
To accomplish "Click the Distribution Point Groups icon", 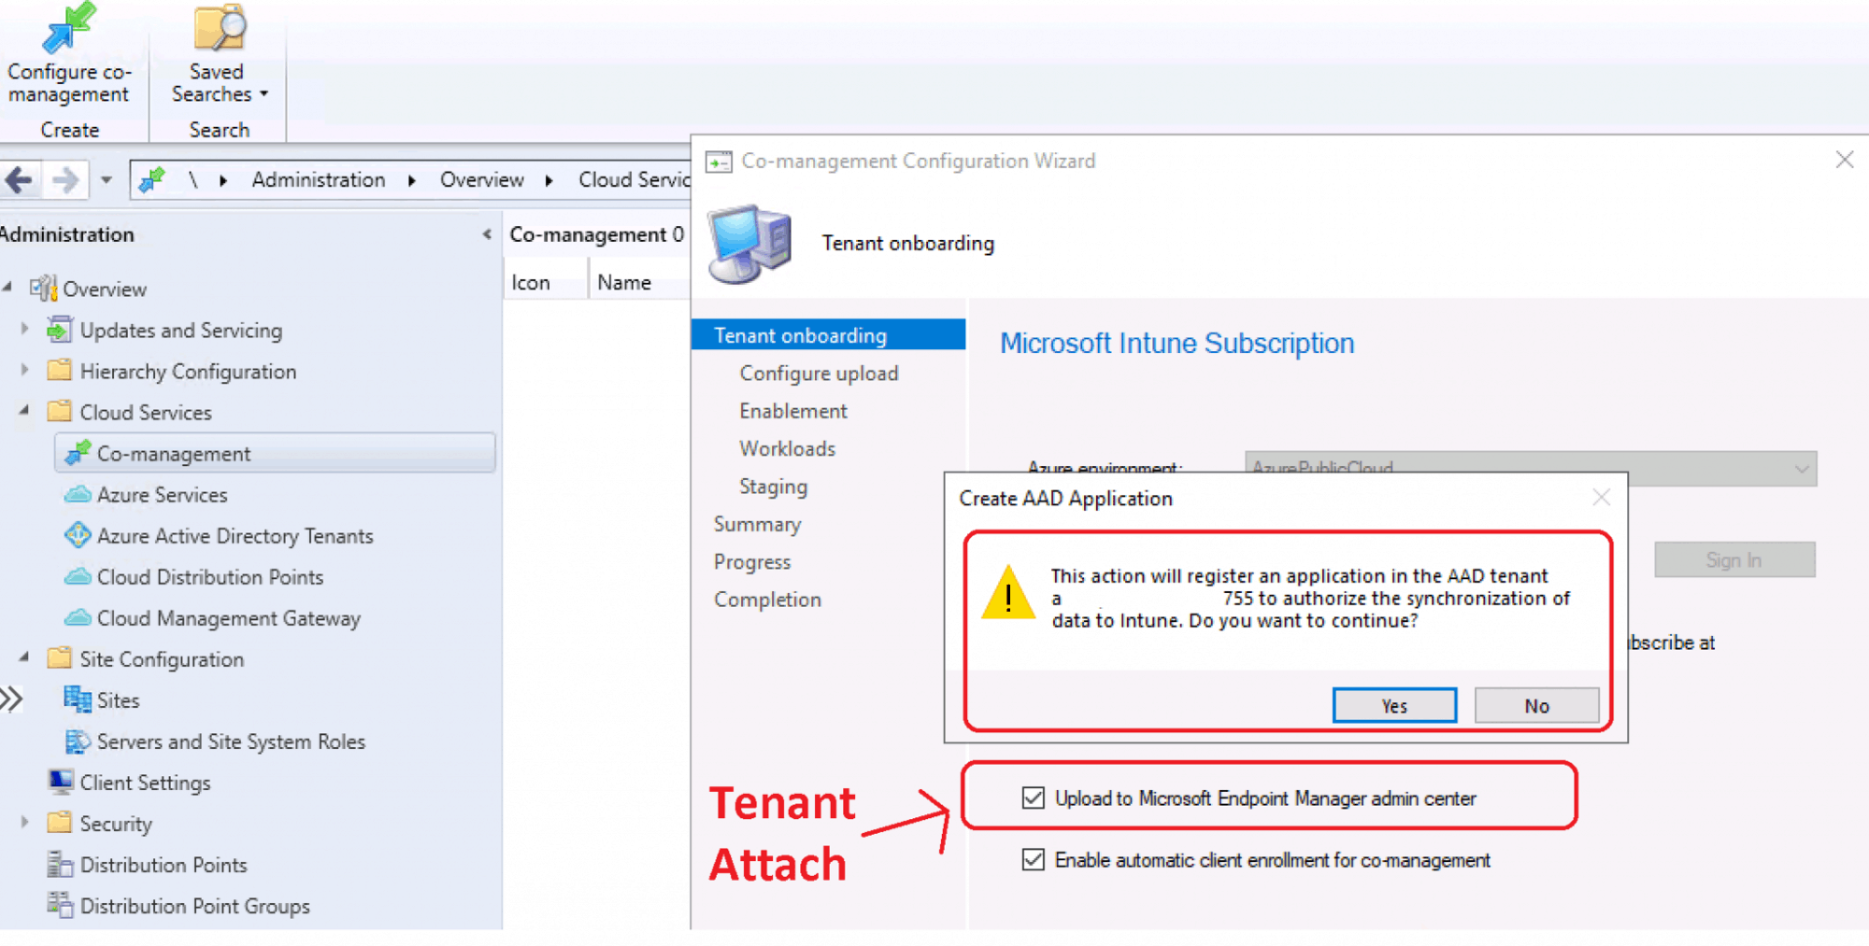I will [60, 905].
